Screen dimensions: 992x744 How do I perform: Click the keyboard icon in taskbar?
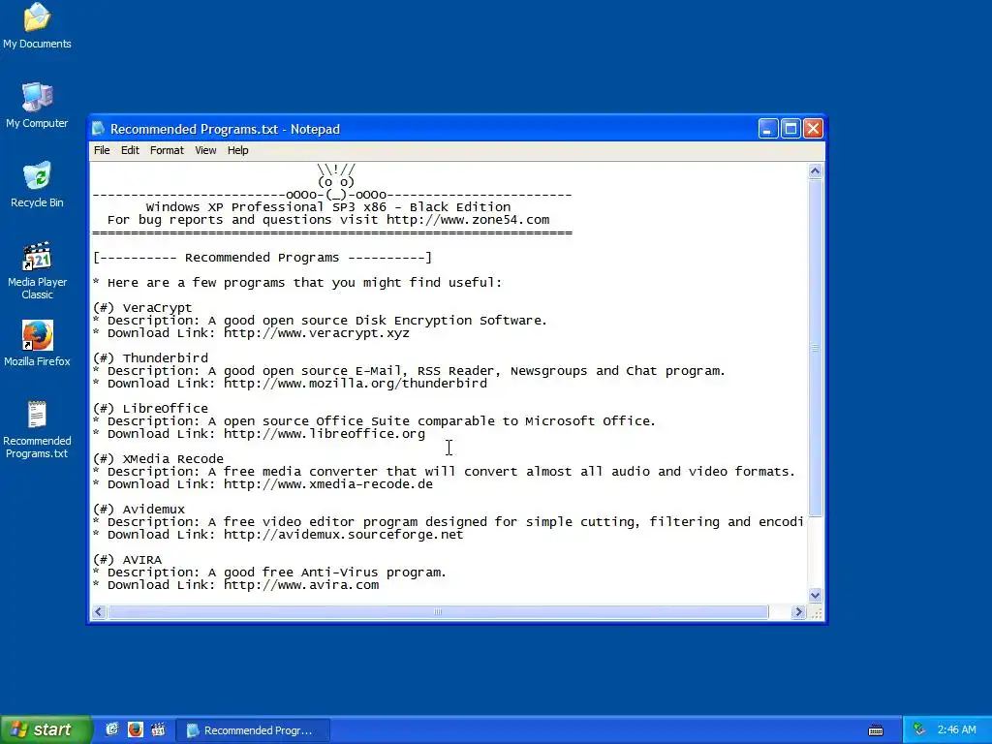[x=876, y=730]
